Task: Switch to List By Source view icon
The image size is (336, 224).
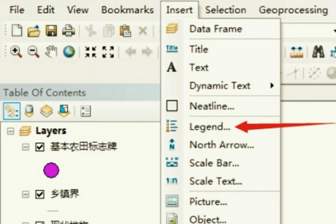Action: (29, 111)
